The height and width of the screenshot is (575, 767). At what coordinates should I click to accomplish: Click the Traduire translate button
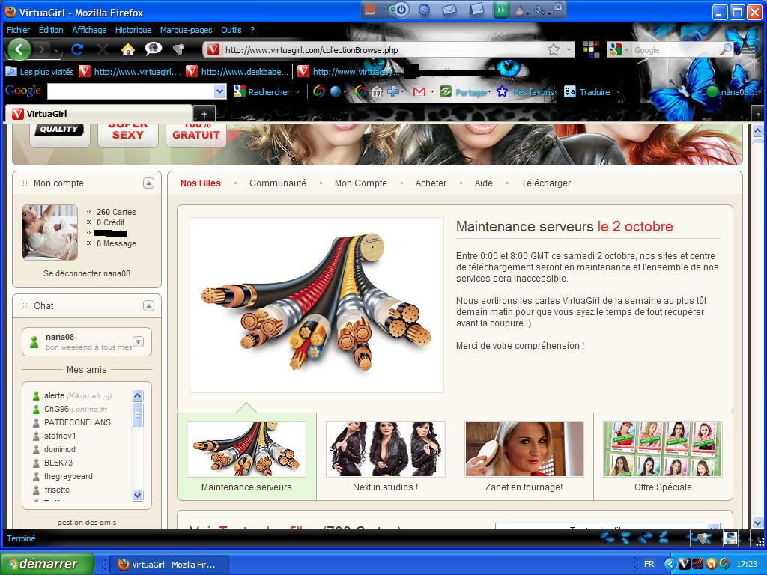coord(587,91)
